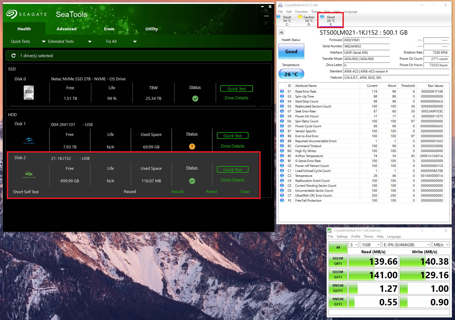Image resolution: width=455 pixels, height=320 pixels.
Task: Click the Serial Number field W62AVW32
Action: 367,46
